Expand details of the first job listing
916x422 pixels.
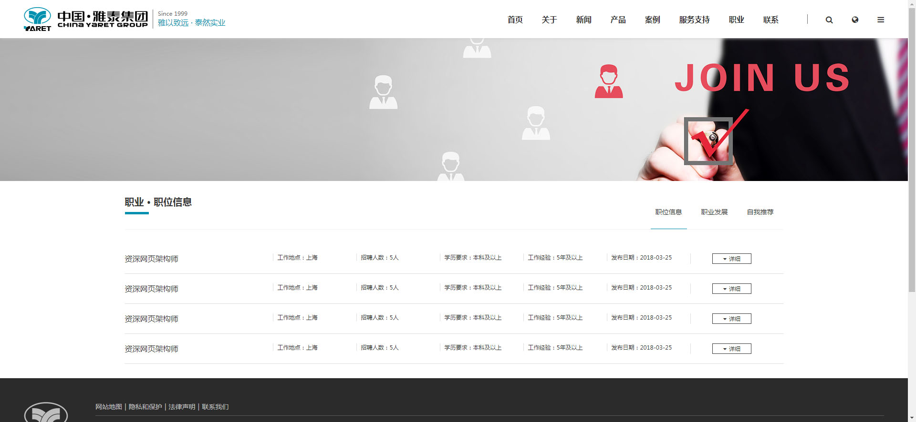click(x=731, y=259)
